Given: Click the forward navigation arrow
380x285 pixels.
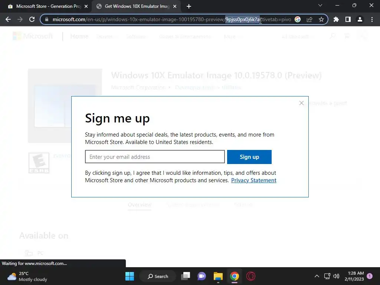Looking at the screenshot, I should 20,19.
